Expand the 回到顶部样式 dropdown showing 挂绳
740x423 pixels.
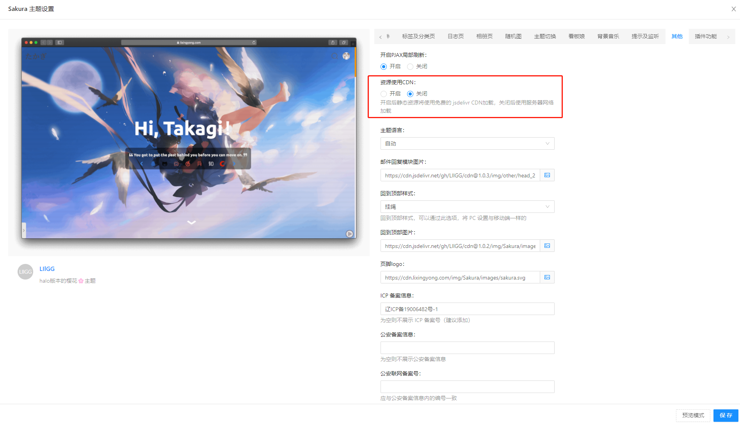467,207
